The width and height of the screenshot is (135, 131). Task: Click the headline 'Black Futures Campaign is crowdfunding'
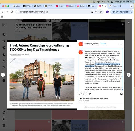click(39, 46)
